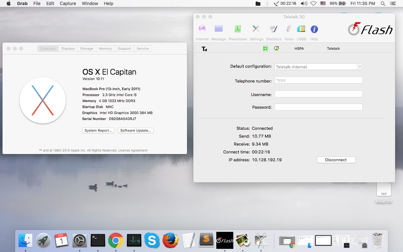Image resolution: width=403 pixels, height=252 pixels.
Task: Open Terminal from the Dock
Action: (98, 241)
